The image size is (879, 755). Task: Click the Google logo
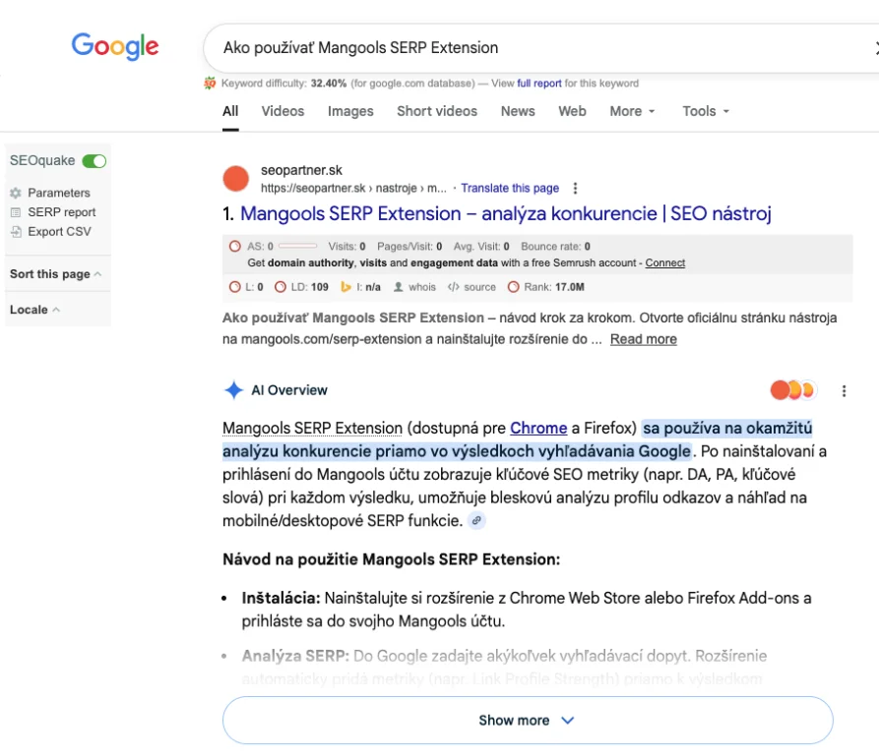pyautogui.click(x=115, y=46)
